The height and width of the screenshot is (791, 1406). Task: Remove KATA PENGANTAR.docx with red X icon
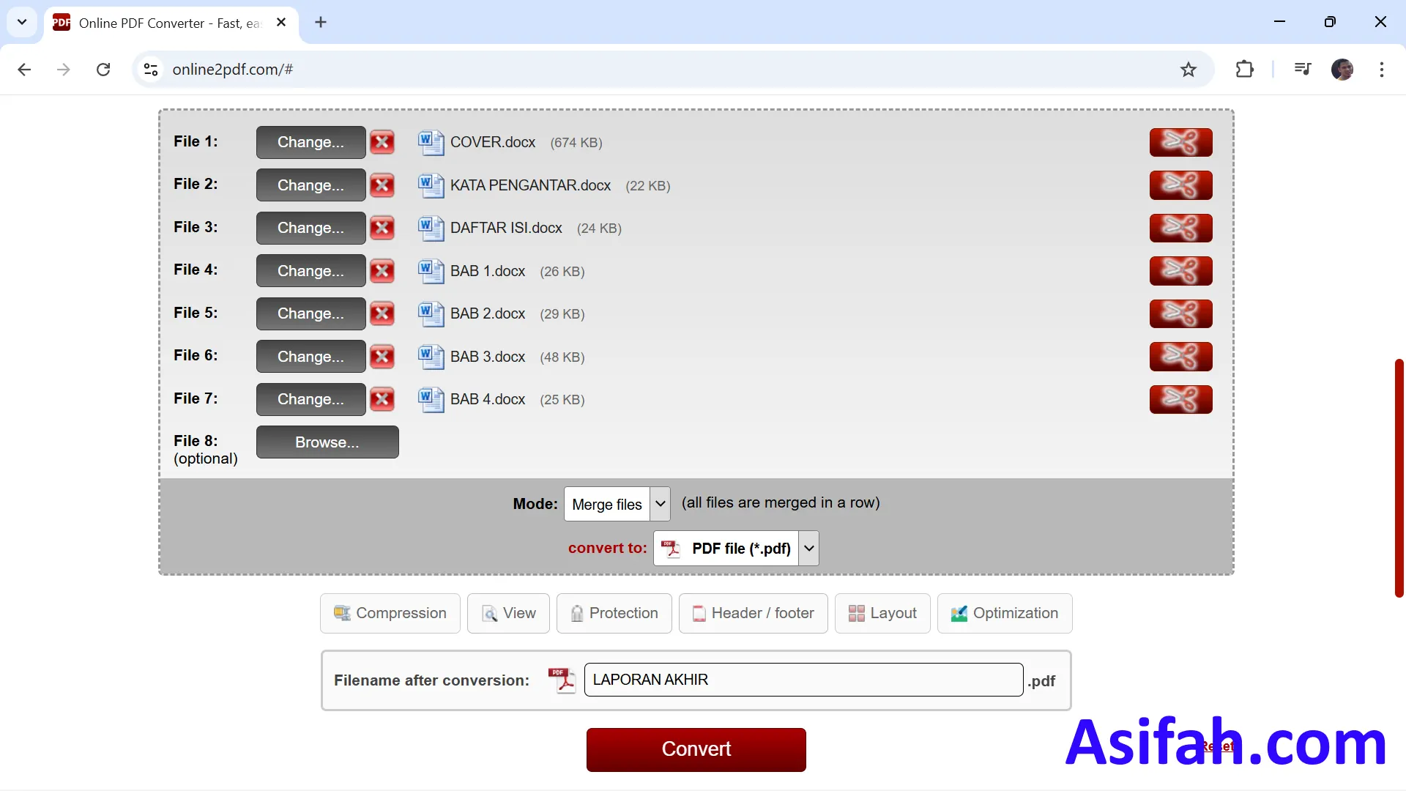coord(382,185)
